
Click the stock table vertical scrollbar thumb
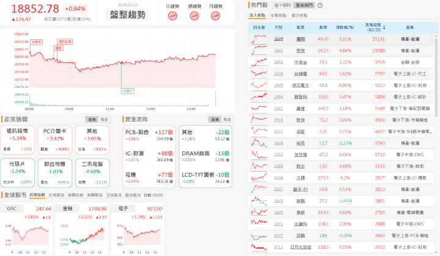(x=436, y=77)
